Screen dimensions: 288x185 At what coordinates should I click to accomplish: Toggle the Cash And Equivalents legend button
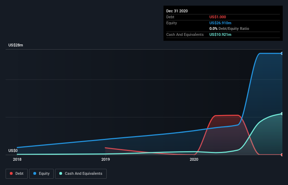[x=81, y=174]
